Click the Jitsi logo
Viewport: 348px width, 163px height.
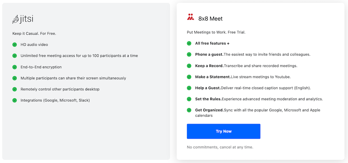23,19
